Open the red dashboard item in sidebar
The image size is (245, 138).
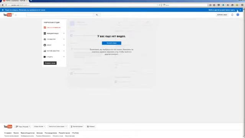52,28
